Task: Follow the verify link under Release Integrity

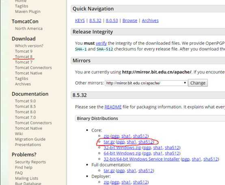Action: (101, 43)
